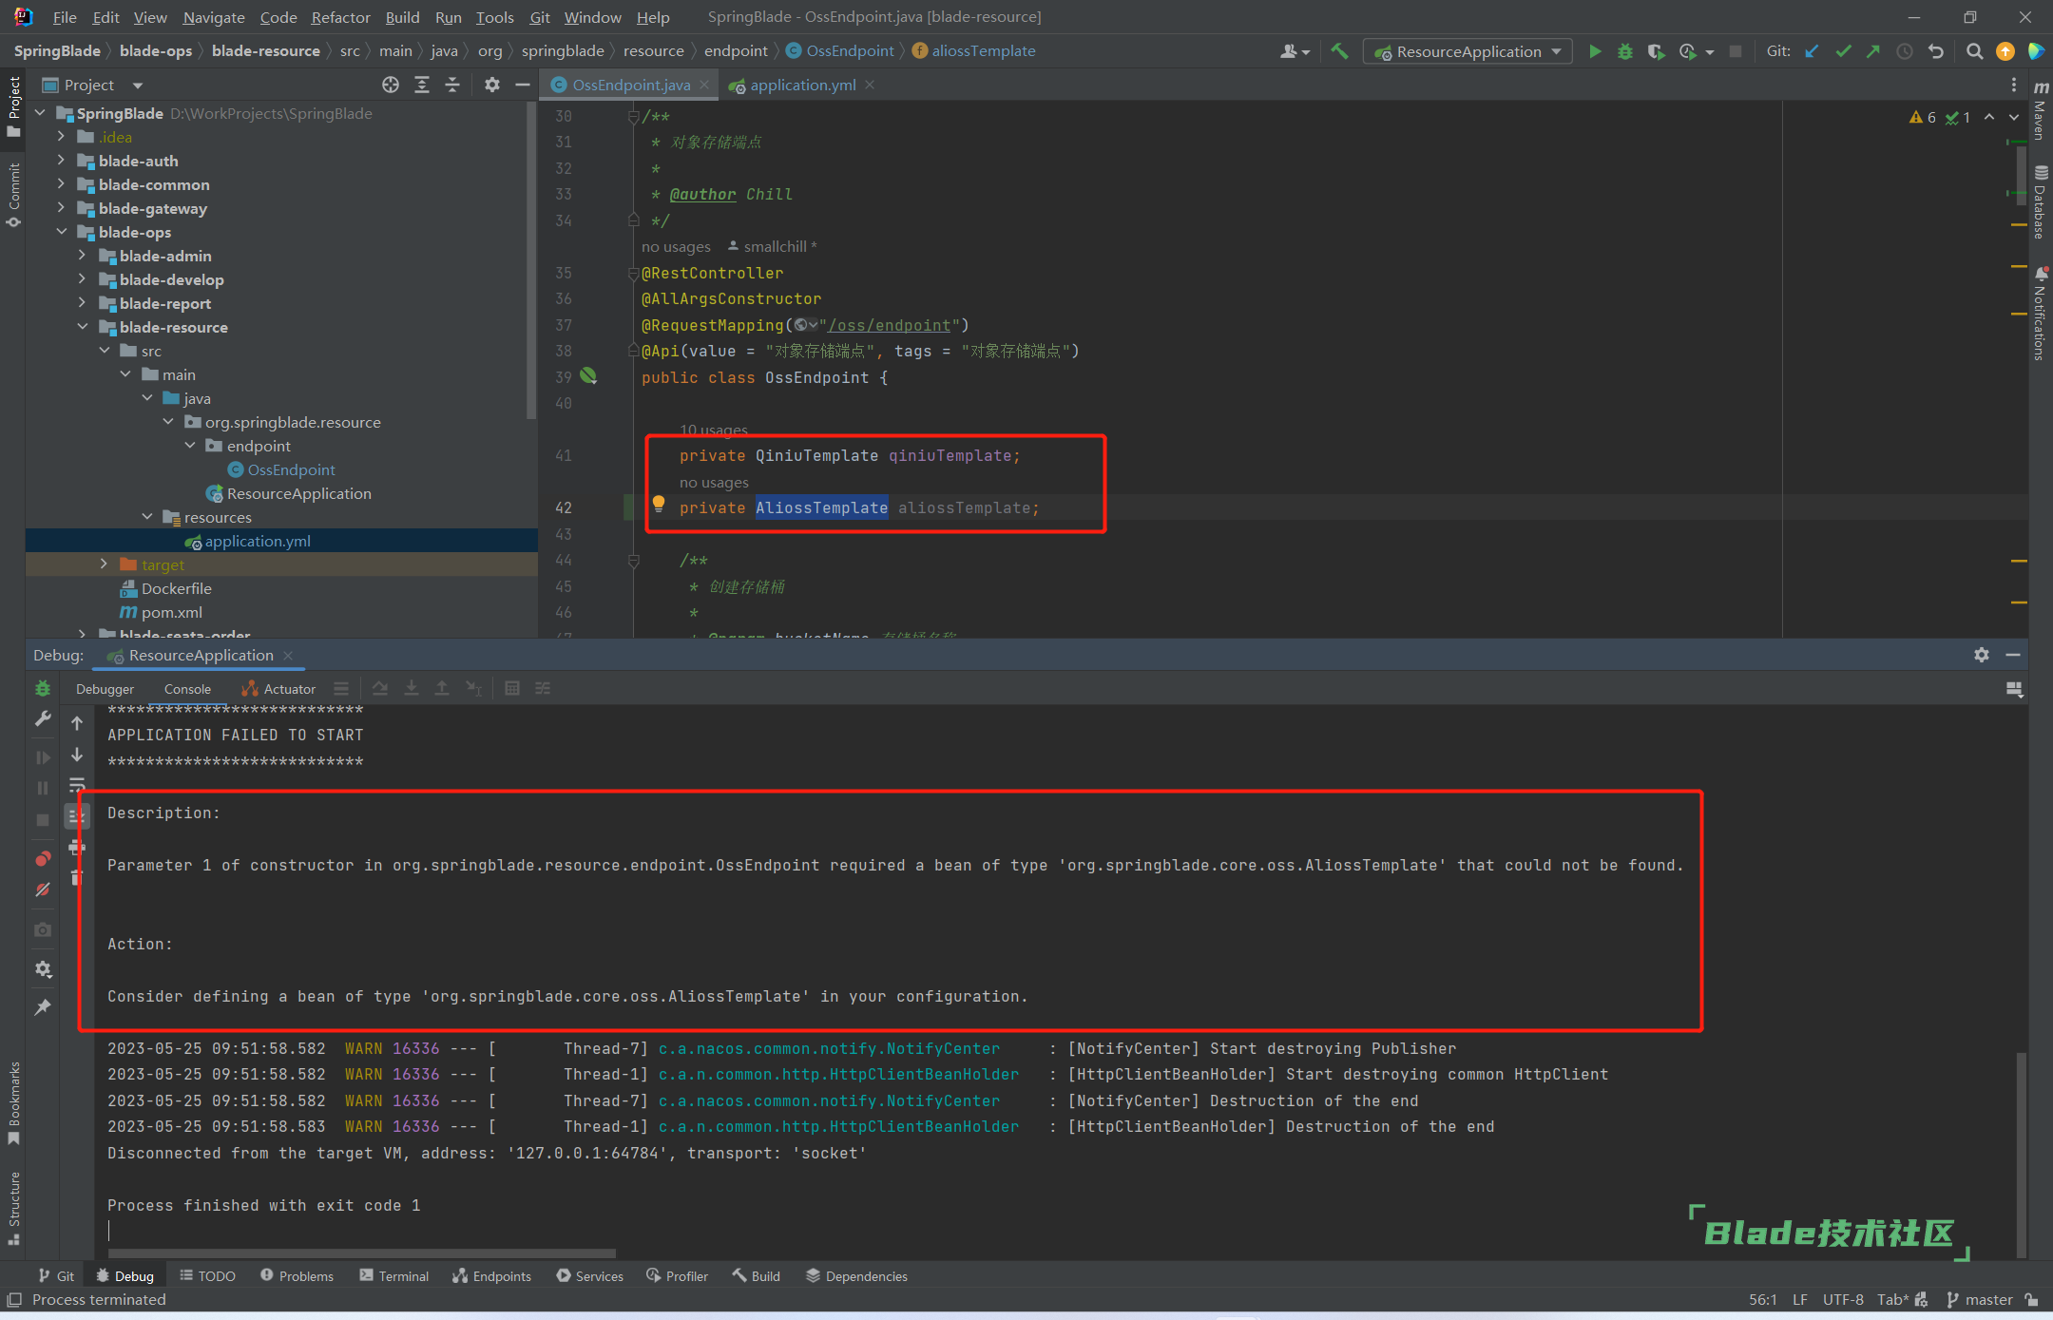Screen dimensions: 2053x1320
Task: Select opened file locate icon in Project panel
Action: pyautogui.click(x=391, y=85)
